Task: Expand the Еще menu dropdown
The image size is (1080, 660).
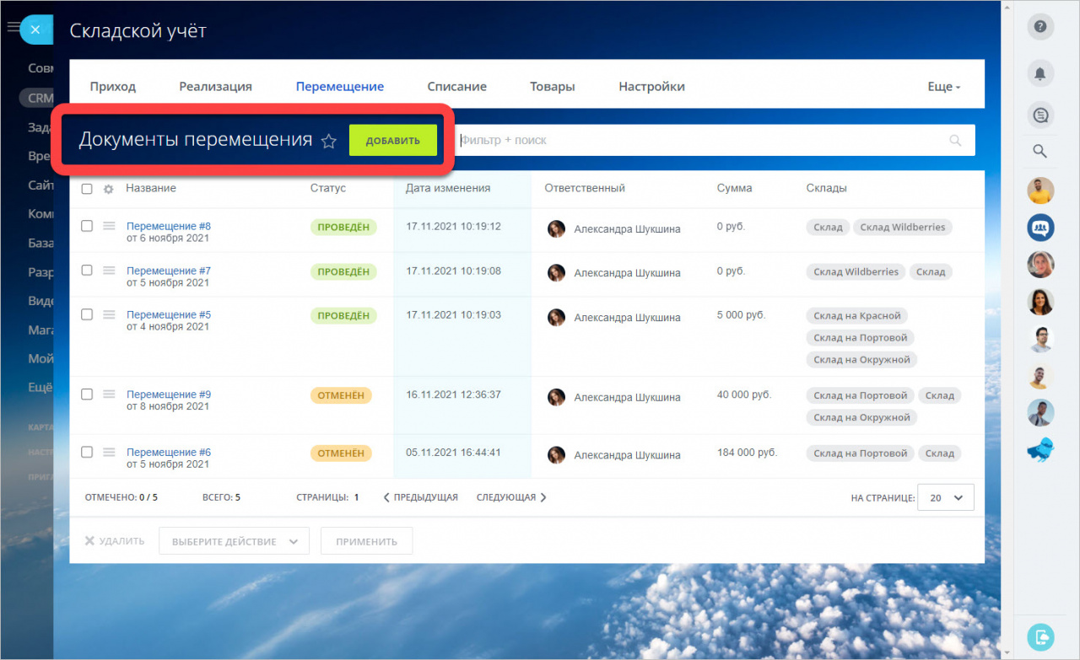Action: [x=943, y=87]
